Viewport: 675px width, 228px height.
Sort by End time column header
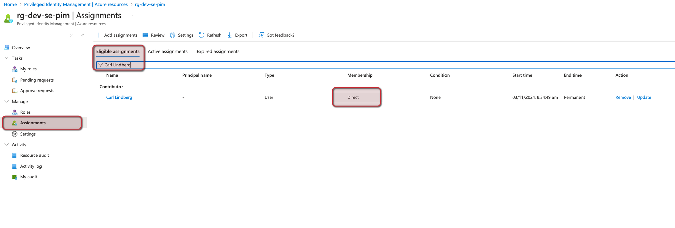pos(572,75)
